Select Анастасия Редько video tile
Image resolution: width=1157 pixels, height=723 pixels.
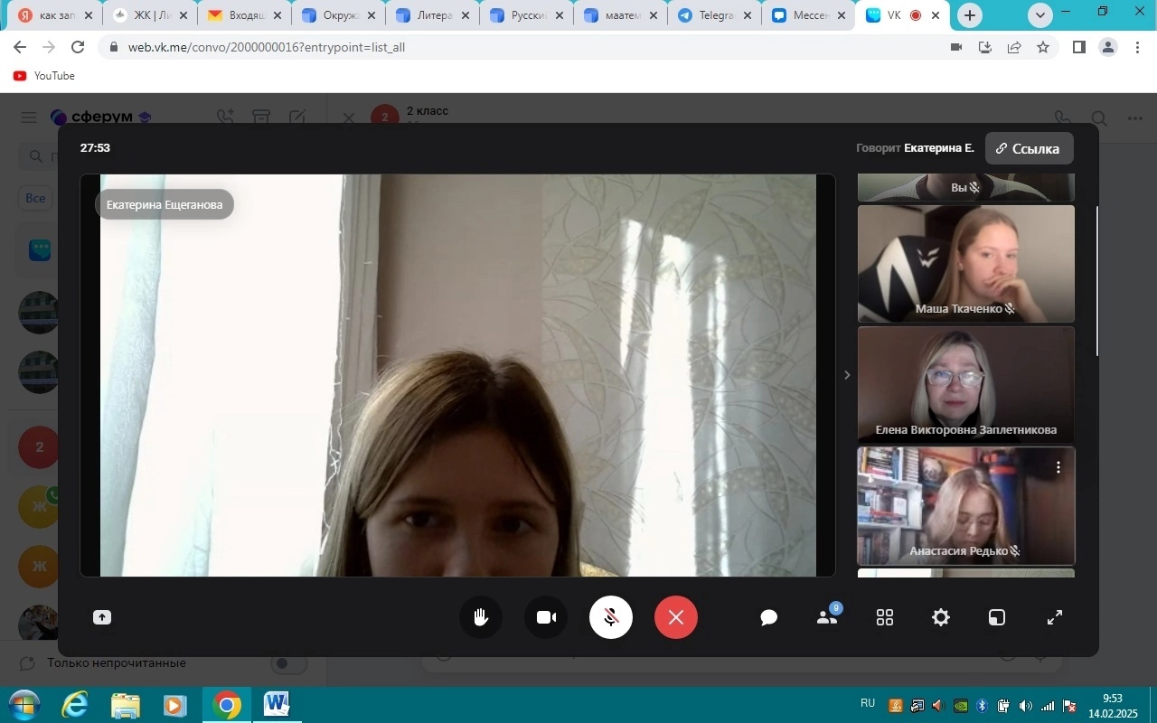point(966,506)
